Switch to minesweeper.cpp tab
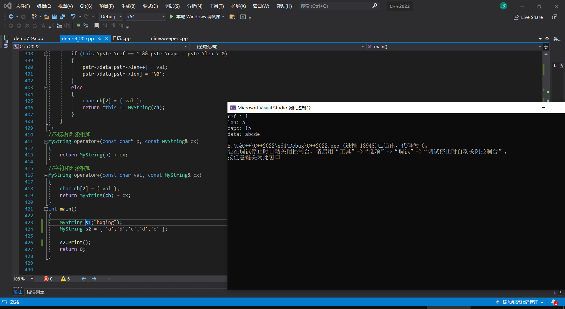The image size is (565, 309). [x=169, y=39]
